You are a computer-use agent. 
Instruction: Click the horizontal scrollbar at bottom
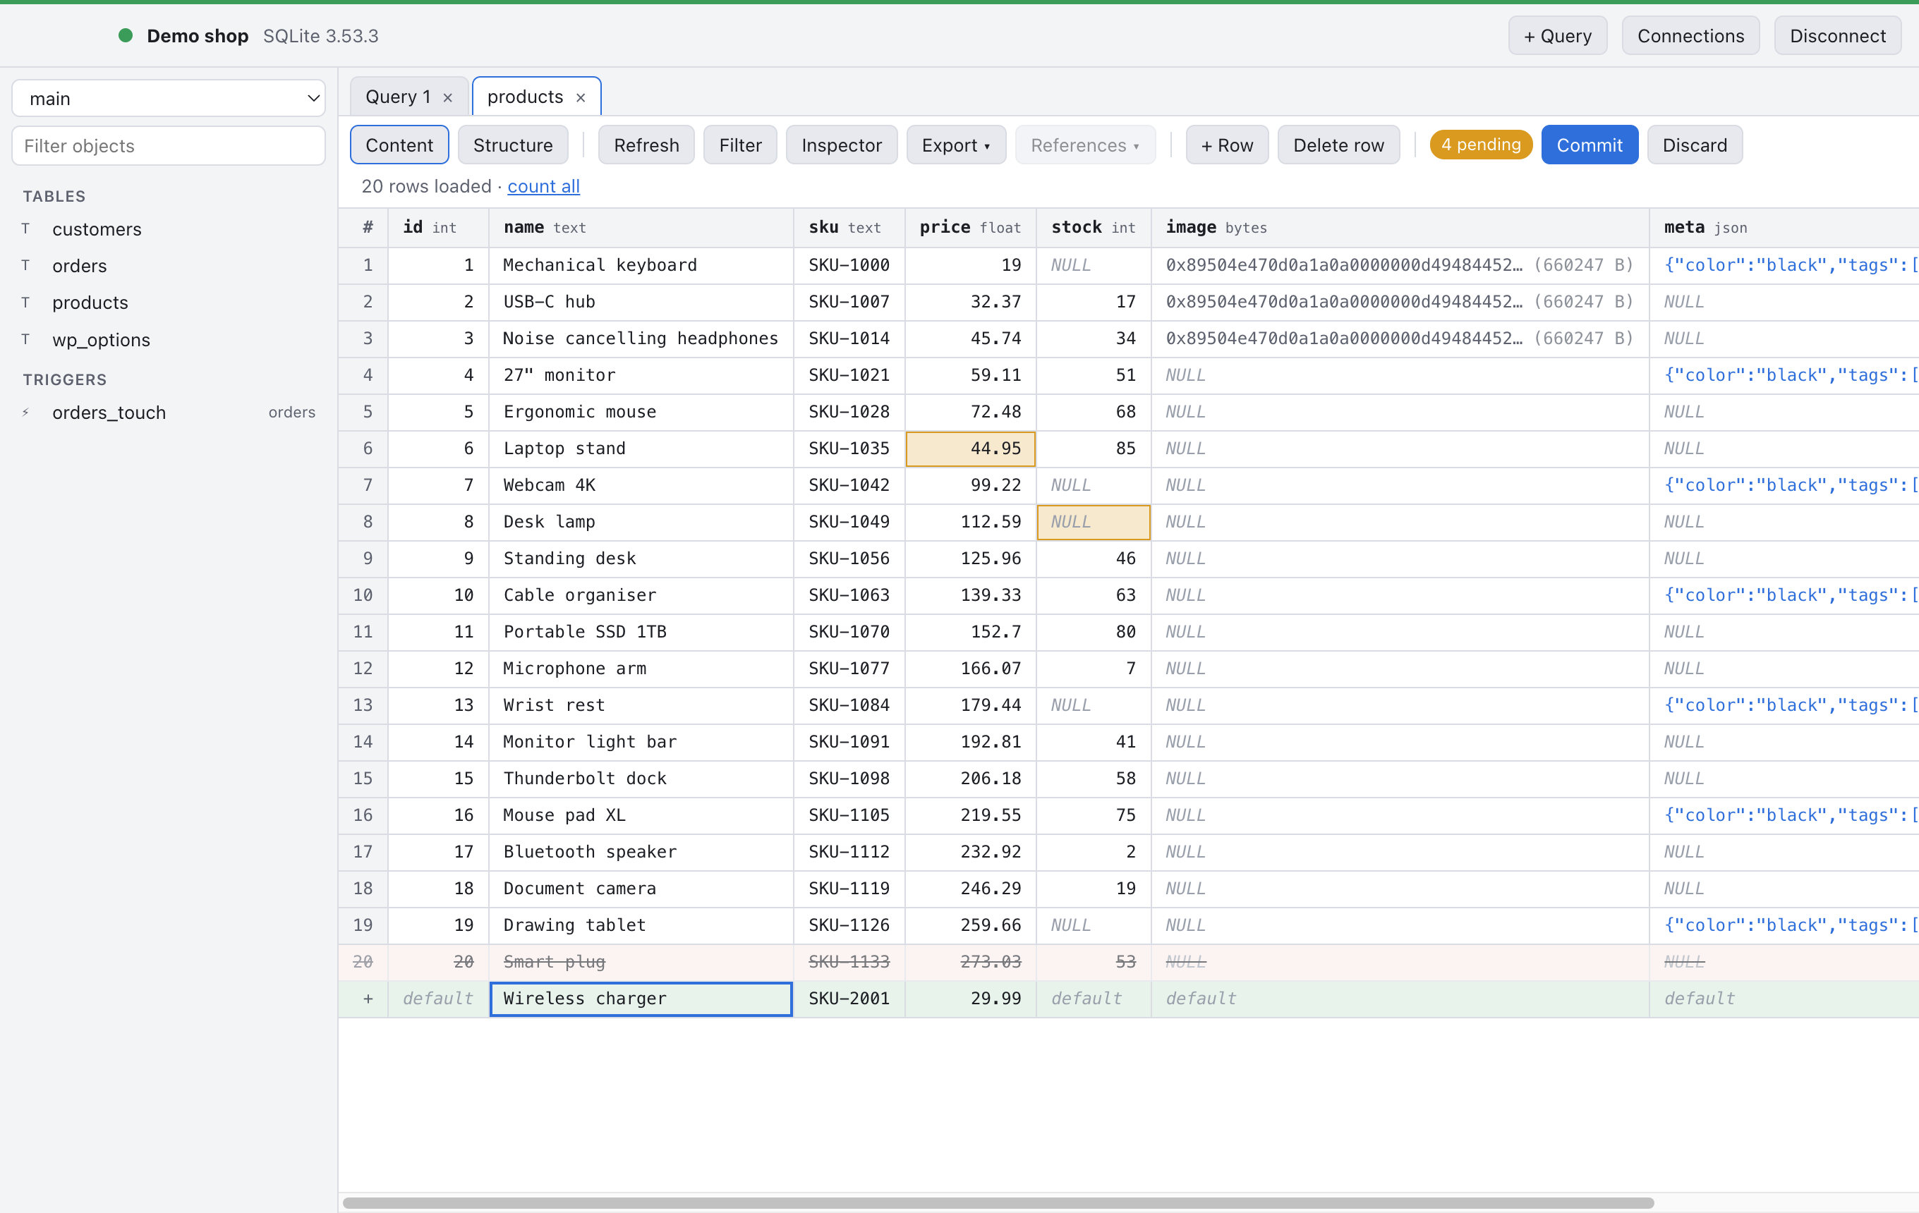coord(998,1202)
